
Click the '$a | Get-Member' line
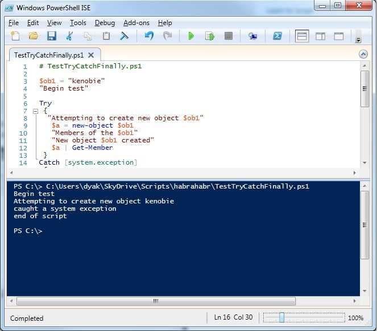coord(82,148)
